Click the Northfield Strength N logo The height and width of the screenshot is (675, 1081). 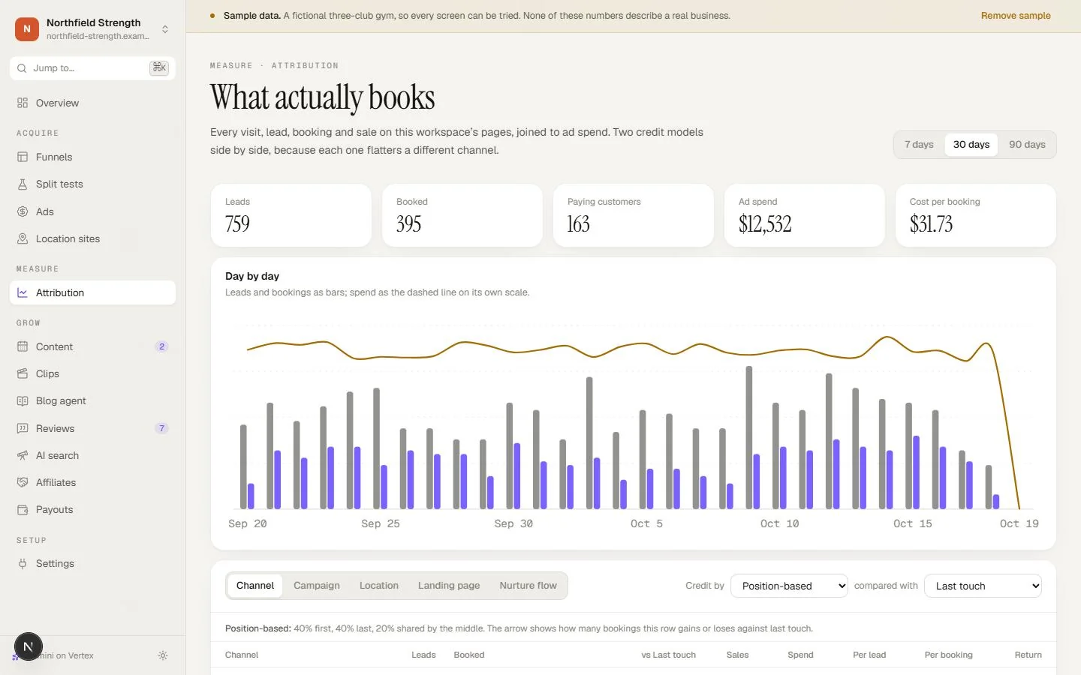(x=27, y=29)
